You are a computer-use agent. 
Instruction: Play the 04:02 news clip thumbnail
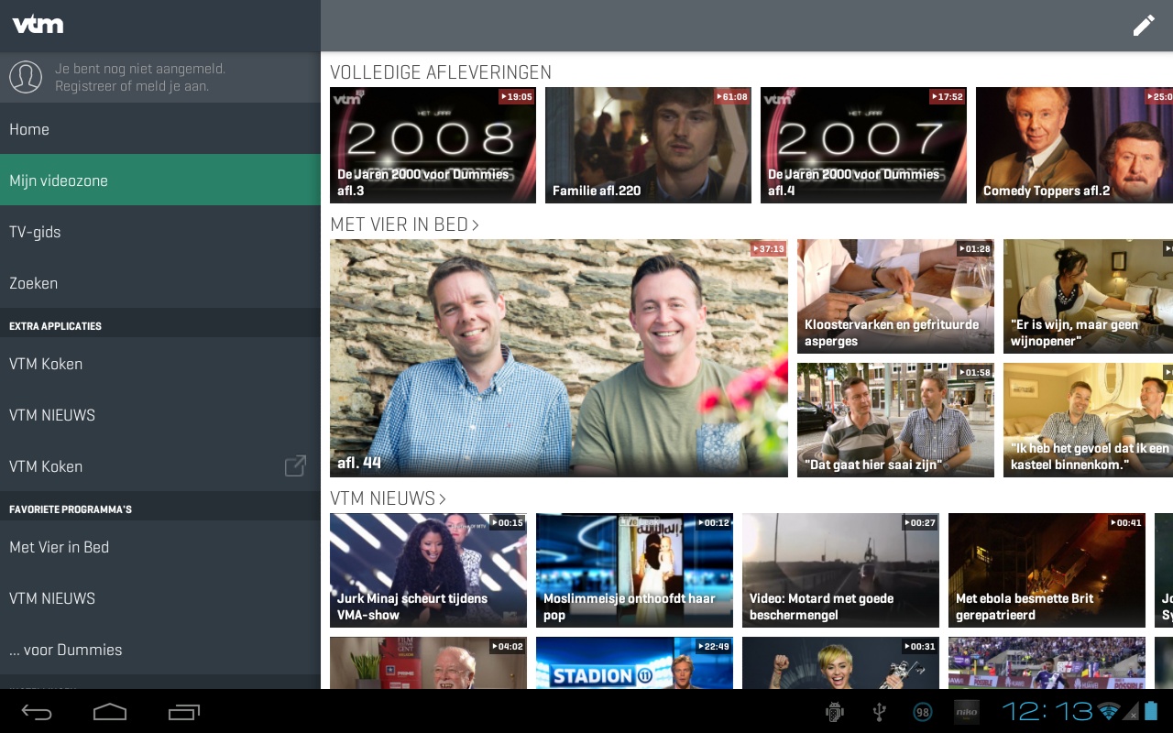coord(428,662)
